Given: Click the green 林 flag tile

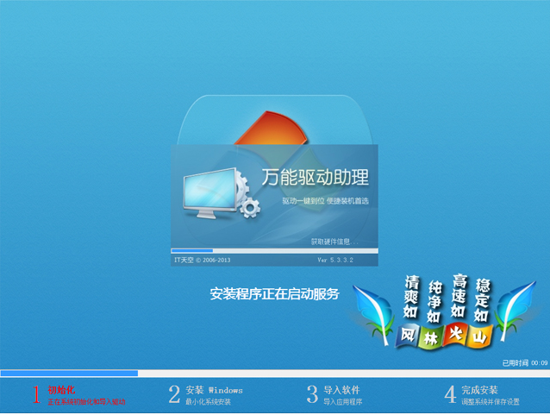Looking at the screenshot, I should (431, 337).
